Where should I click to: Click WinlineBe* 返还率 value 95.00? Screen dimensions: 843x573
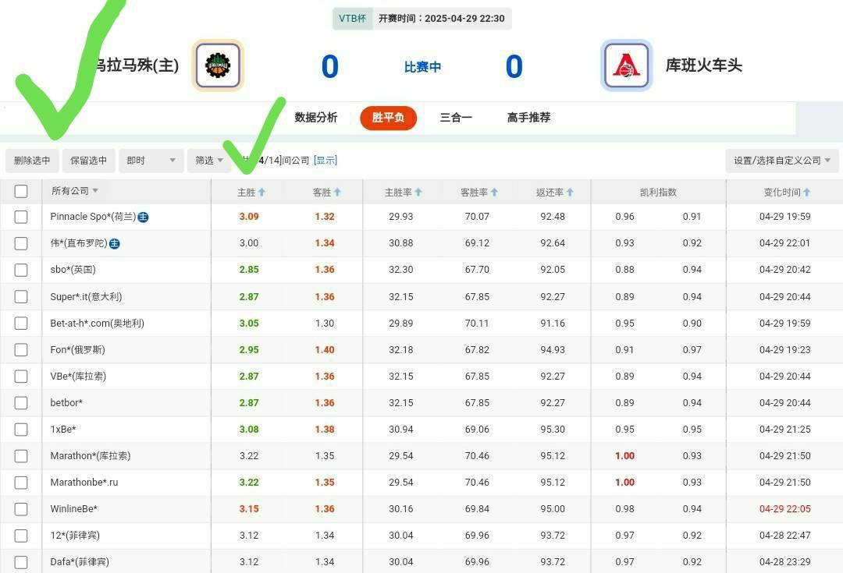[553, 509]
